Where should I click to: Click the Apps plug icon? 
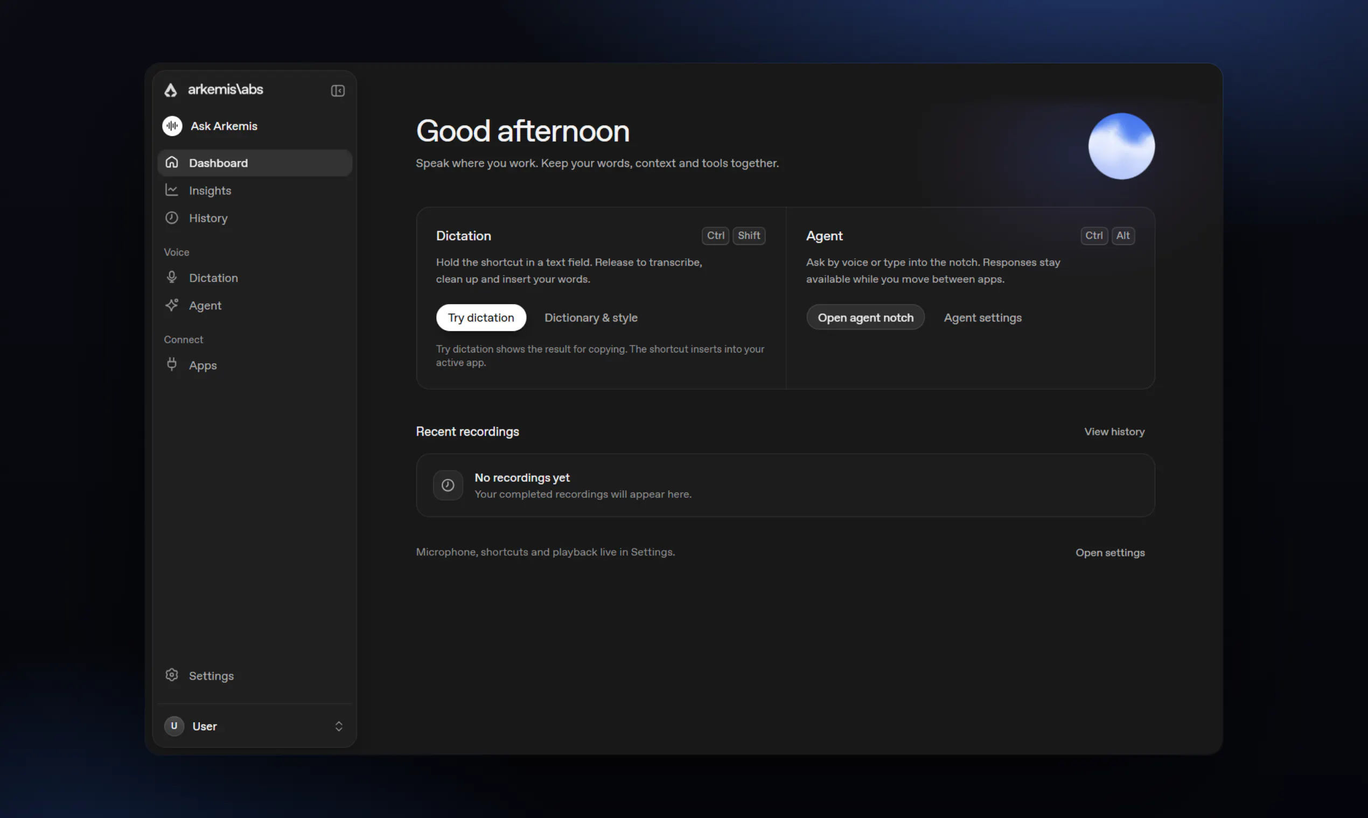[x=172, y=364]
